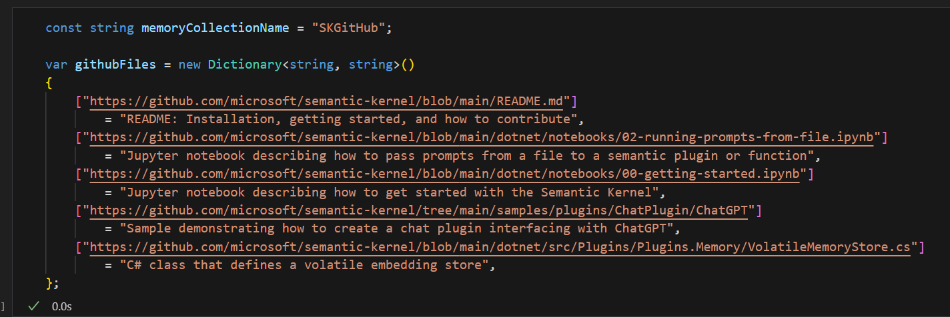Click the opening curly brace line

point(49,83)
